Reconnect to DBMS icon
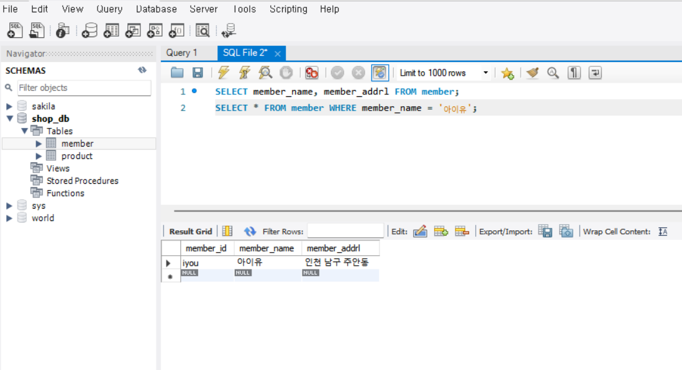 click(x=229, y=30)
